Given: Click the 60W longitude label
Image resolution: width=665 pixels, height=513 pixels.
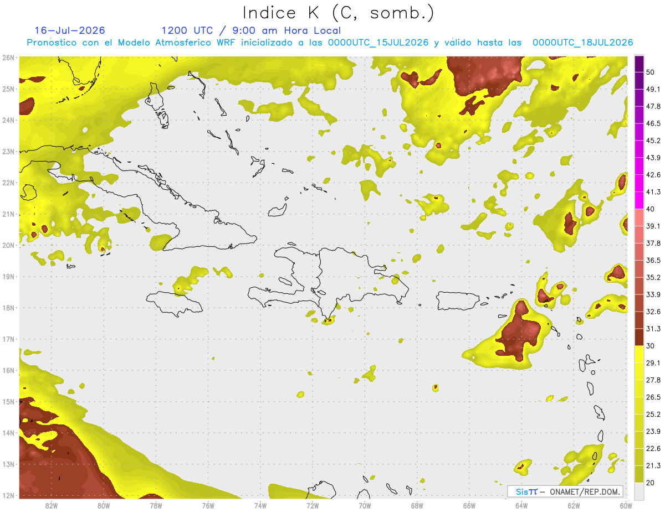Looking at the screenshot, I should coord(626,505).
